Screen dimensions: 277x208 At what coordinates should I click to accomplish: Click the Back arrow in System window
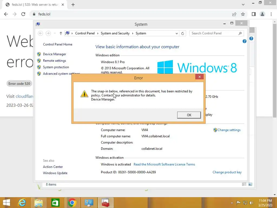click(x=40, y=33)
